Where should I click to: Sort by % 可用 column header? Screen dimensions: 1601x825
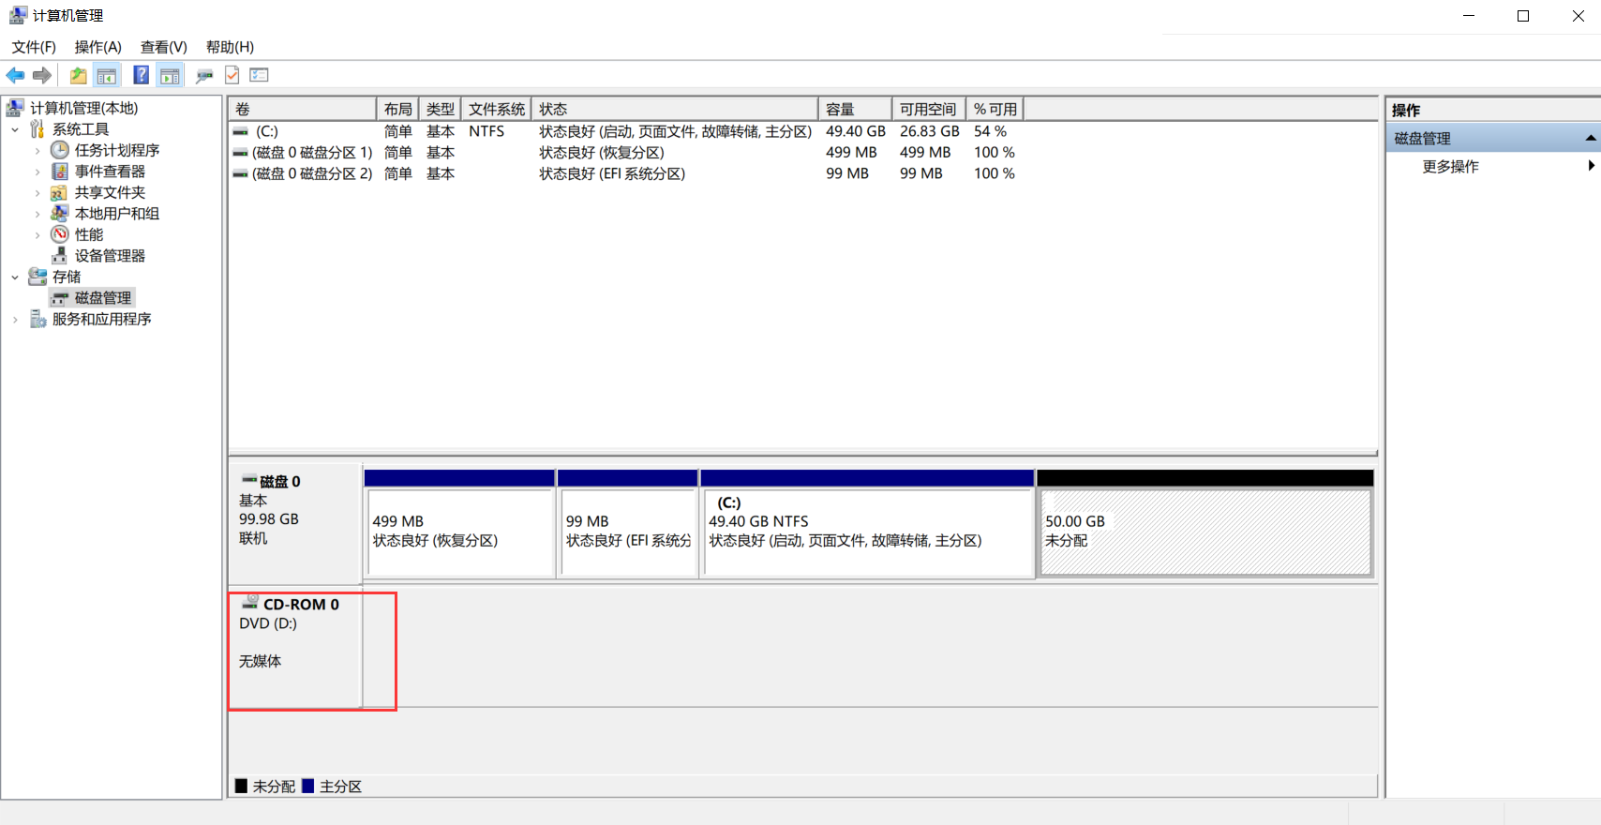[995, 109]
